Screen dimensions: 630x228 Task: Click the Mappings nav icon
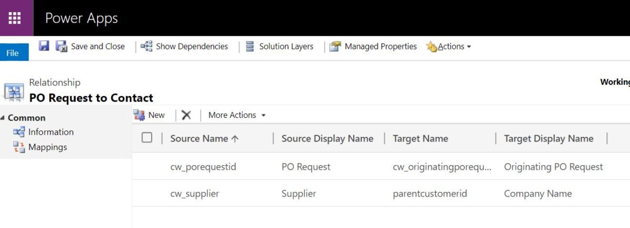19,147
